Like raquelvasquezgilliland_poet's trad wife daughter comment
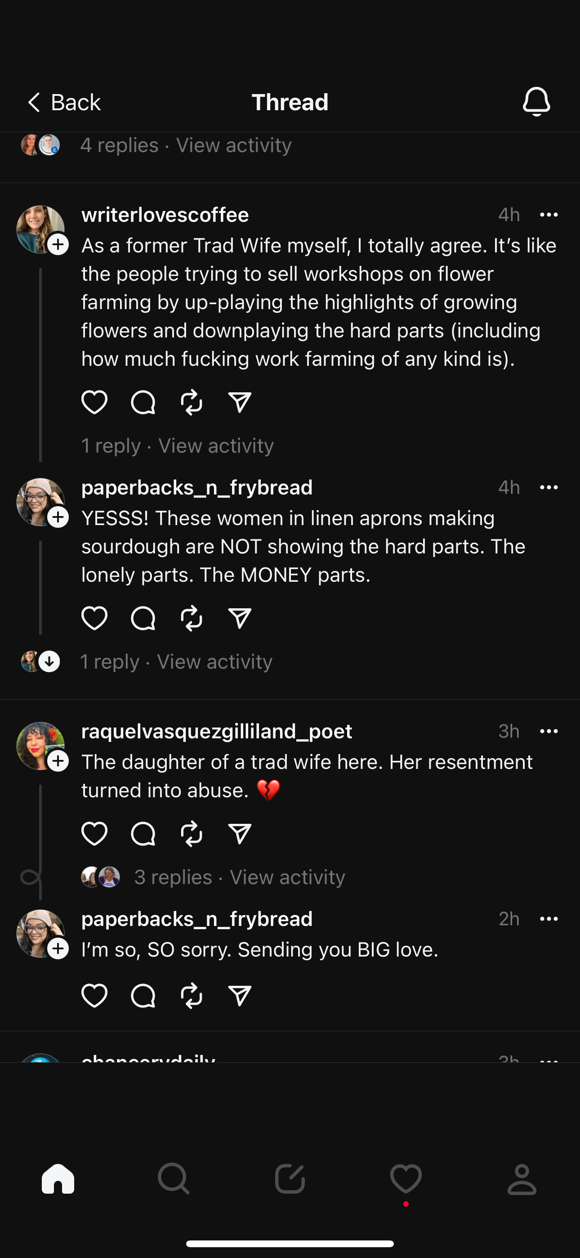580x1258 pixels. pos(94,834)
